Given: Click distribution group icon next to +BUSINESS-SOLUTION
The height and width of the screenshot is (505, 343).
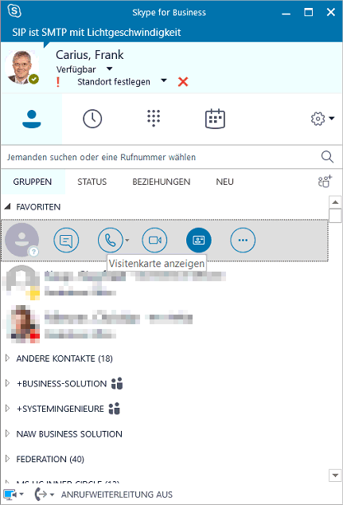Looking at the screenshot, I should click(x=117, y=383).
